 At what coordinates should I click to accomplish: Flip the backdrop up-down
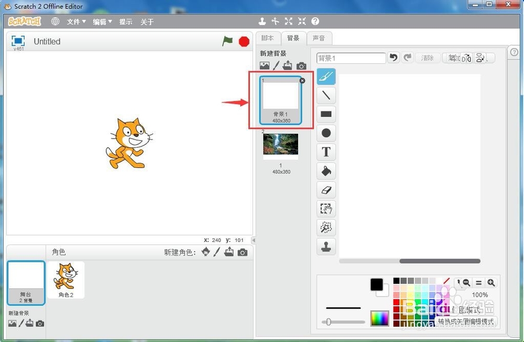tap(480, 58)
